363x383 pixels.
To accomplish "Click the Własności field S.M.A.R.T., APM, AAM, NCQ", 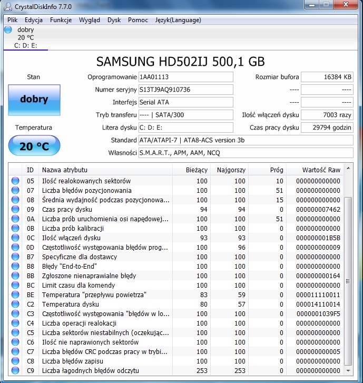I will pyautogui.click(x=246, y=153).
